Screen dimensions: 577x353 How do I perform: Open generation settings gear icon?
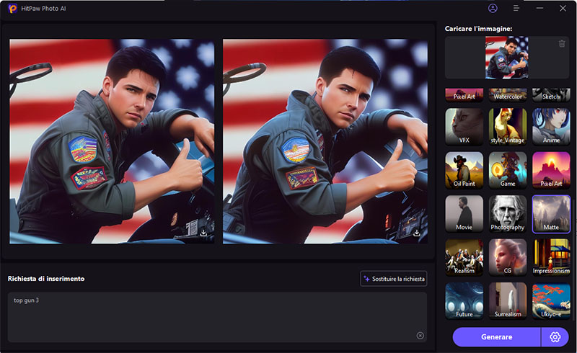(x=555, y=337)
